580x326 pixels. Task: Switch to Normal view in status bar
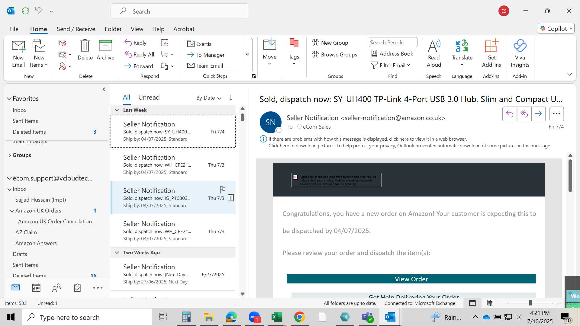click(x=472, y=303)
